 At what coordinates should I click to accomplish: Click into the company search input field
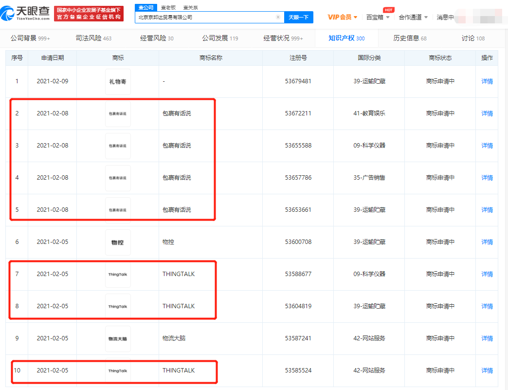pyautogui.click(x=204, y=17)
